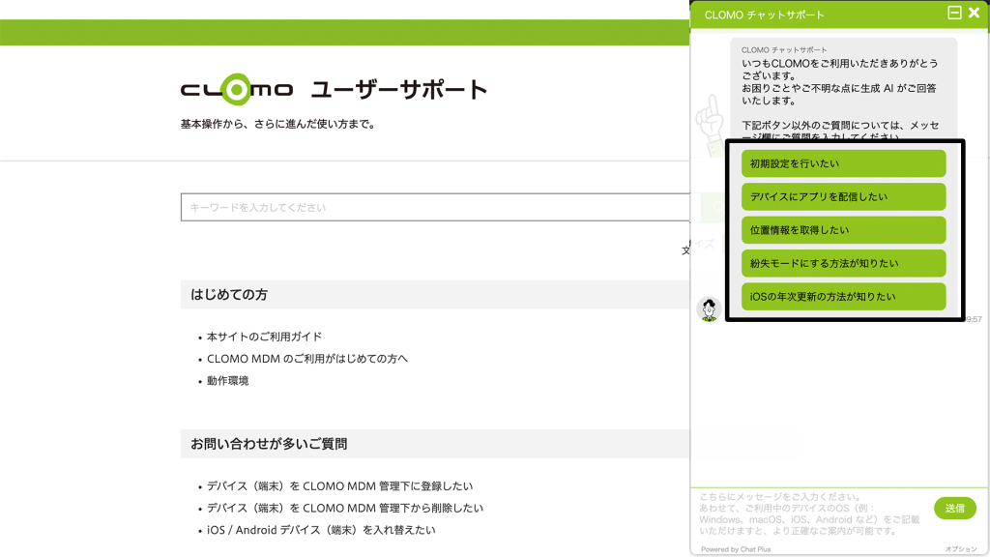Open the link on removing devices from CLOMO MDM
Viewport: 990px width, 557px height.
coord(344,508)
